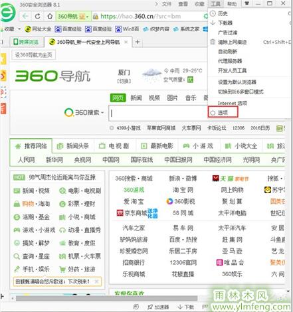This screenshot has height=312, width=293.
Task: Open the 文件 menu
Action: pos(167,4)
